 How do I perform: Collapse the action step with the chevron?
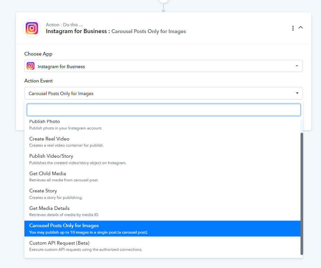[x=301, y=27]
